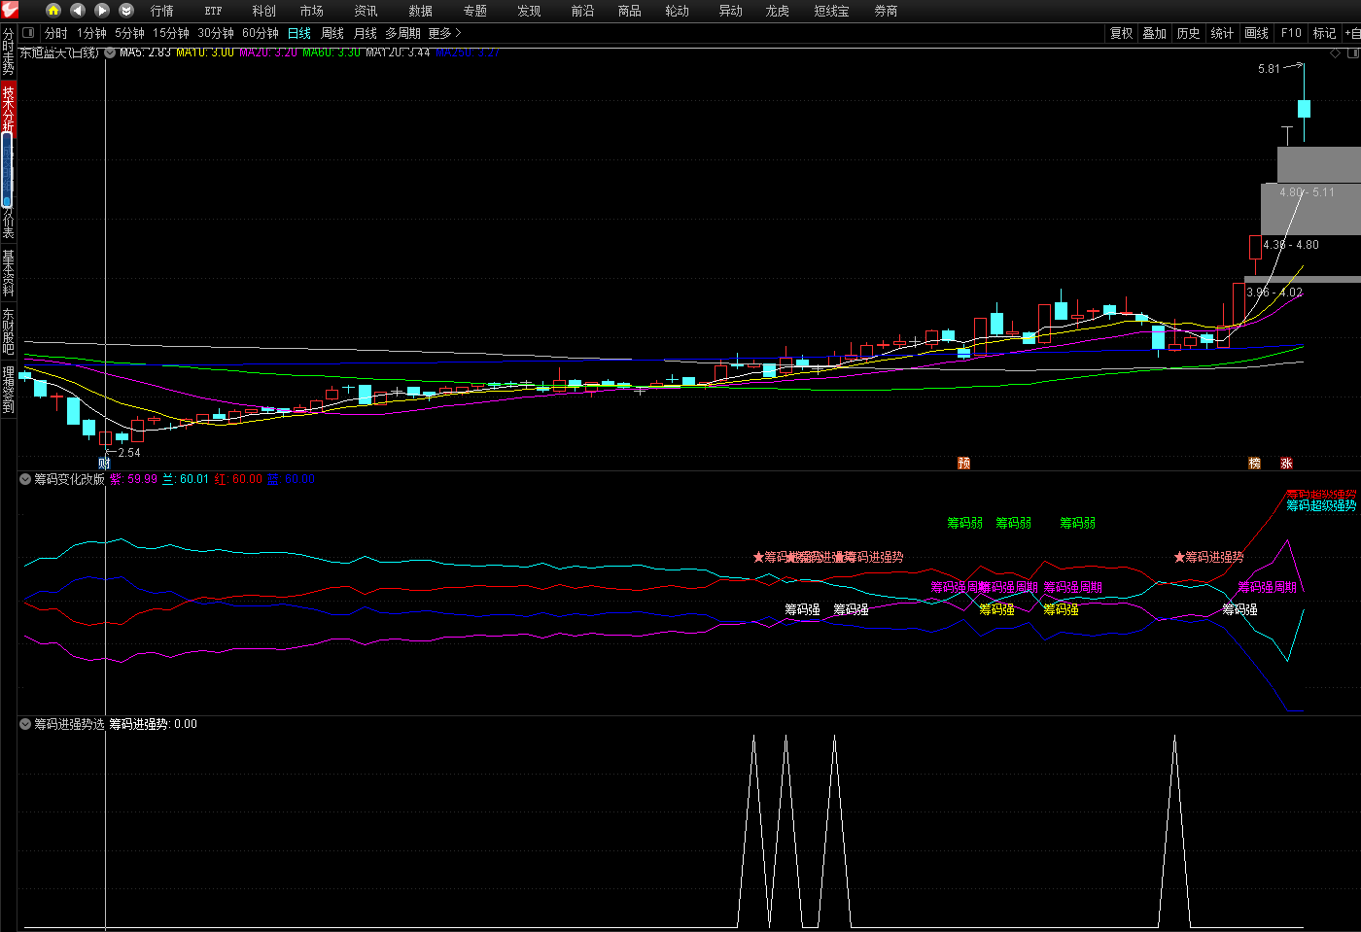Open the double-chevron dropdown icon in top bar
Image resolution: width=1361 pixels, height=932 pixels.
[x=126, y=11]
